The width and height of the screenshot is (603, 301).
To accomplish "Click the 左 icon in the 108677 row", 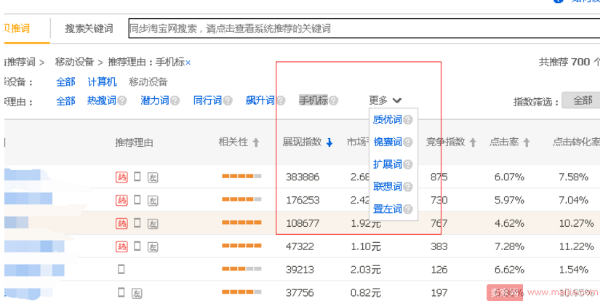I will [153, 223].
